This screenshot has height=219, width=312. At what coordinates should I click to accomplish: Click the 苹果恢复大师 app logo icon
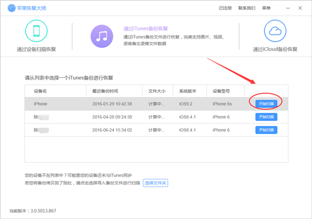pos(11,8)
